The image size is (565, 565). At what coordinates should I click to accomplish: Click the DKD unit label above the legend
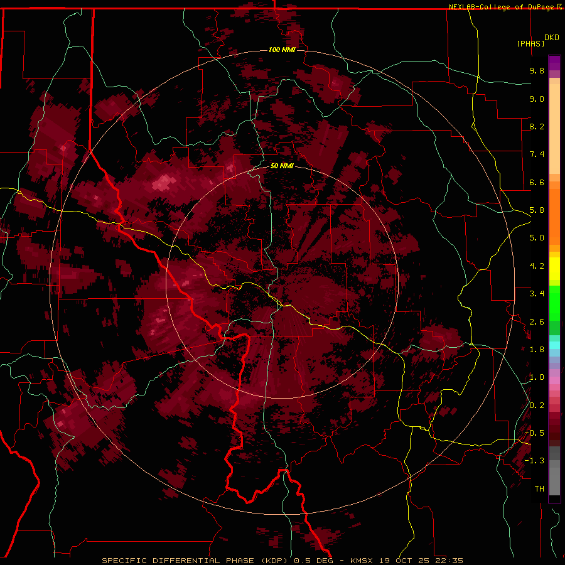click(x=552, y=38)
